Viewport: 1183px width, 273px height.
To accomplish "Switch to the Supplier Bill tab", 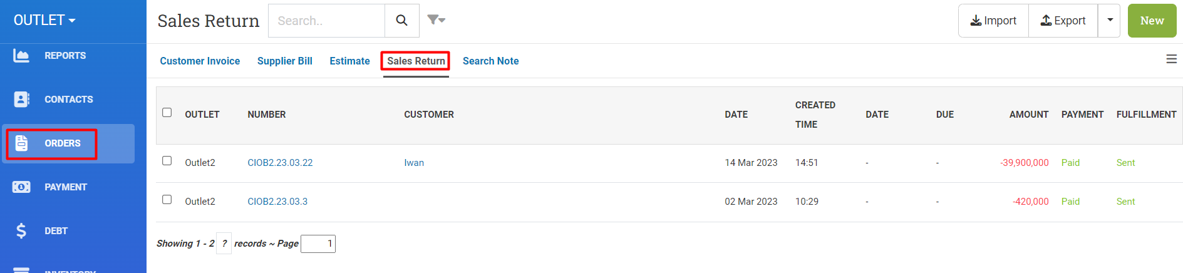I will coord(285,61).
